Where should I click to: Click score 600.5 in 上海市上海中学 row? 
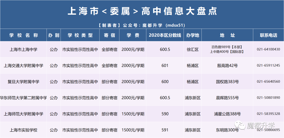[x=165, y=49]
